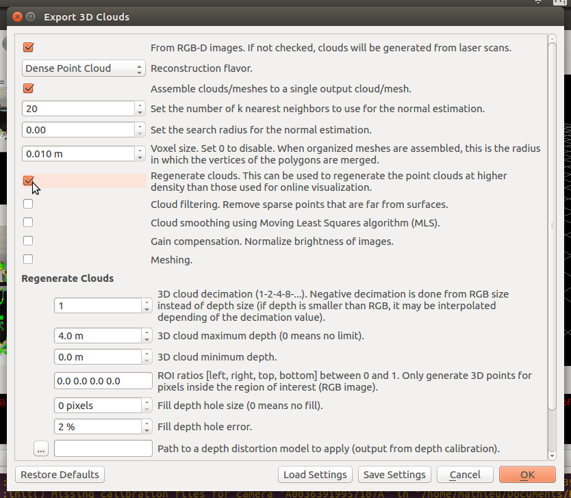This screenshot has width=571, height=498.
Task: Close the Export 3D Clouds dialog
Action: 14,16
